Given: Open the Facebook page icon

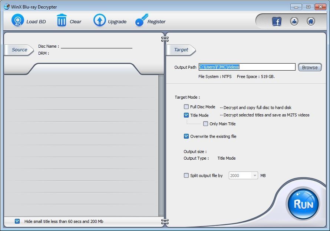Looking at the screenshot, I should (x=277, y=21).
